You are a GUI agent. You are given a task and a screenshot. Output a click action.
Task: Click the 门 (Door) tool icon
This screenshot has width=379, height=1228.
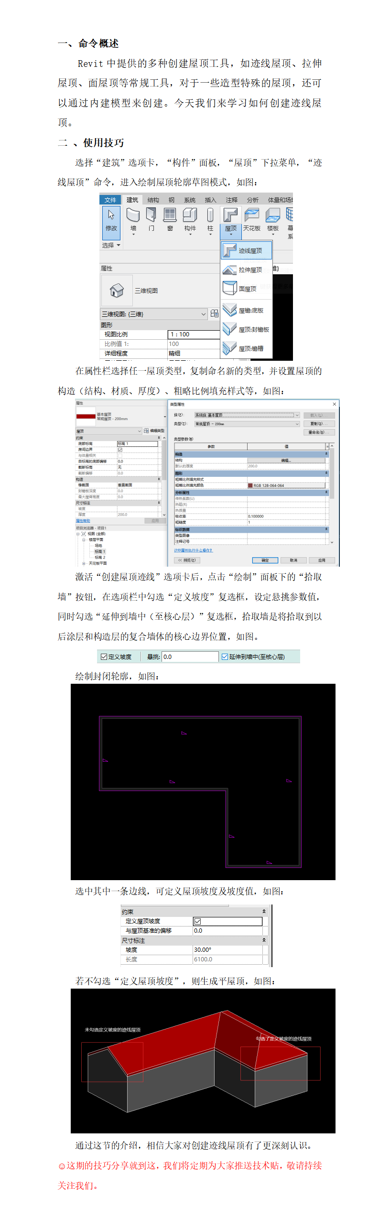[x=151, y=216]
